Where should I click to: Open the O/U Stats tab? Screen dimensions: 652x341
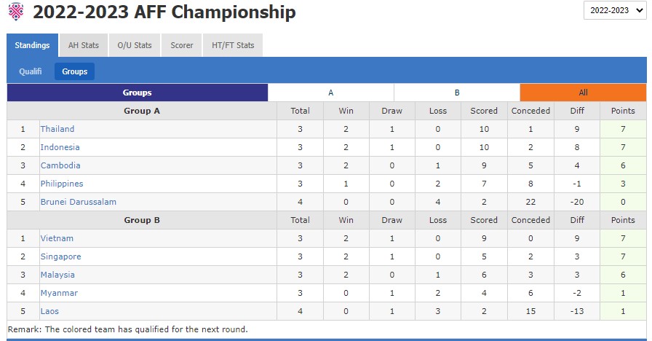[x=135, y=45]
